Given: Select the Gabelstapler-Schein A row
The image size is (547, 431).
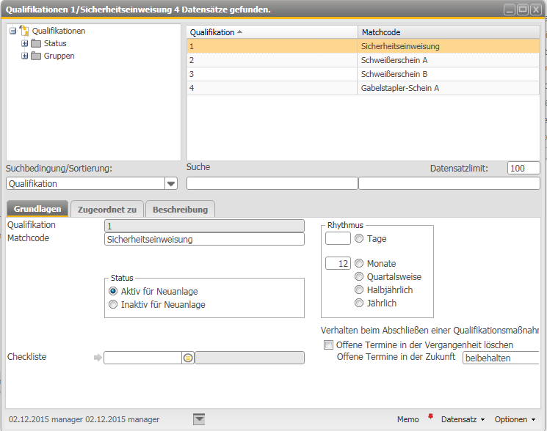Looking at the screenshot, I should tap(363, 88).
